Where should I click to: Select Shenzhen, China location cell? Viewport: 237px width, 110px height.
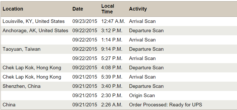coord(21,86)
